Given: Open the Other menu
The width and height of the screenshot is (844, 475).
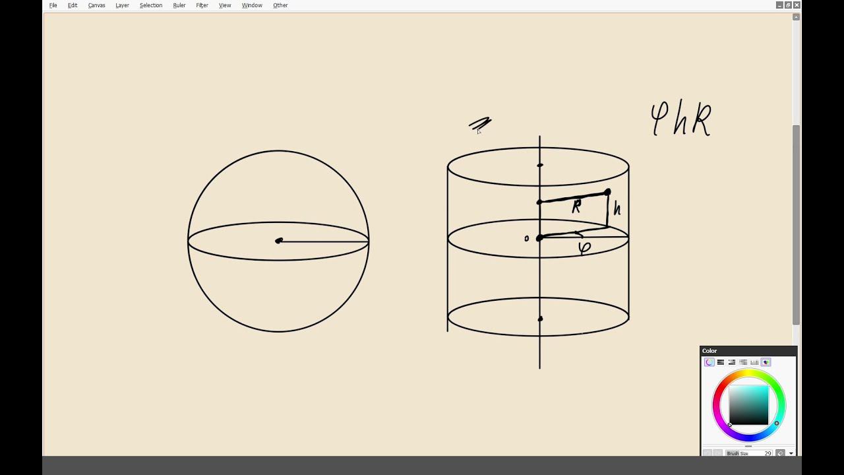Looking at the screenshot, I should pyautogui.click(x=280, y=5).
